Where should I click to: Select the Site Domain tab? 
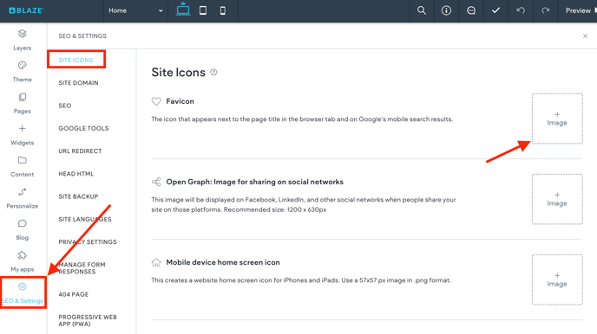tap(78, 83)
